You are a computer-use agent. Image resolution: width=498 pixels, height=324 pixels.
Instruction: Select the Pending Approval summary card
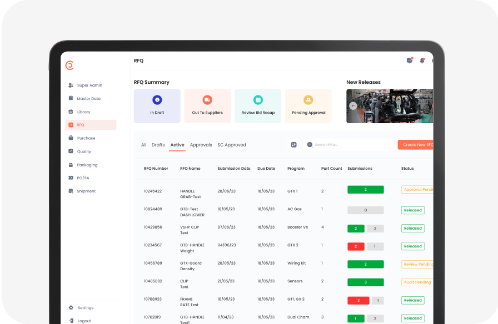[308, 106]
